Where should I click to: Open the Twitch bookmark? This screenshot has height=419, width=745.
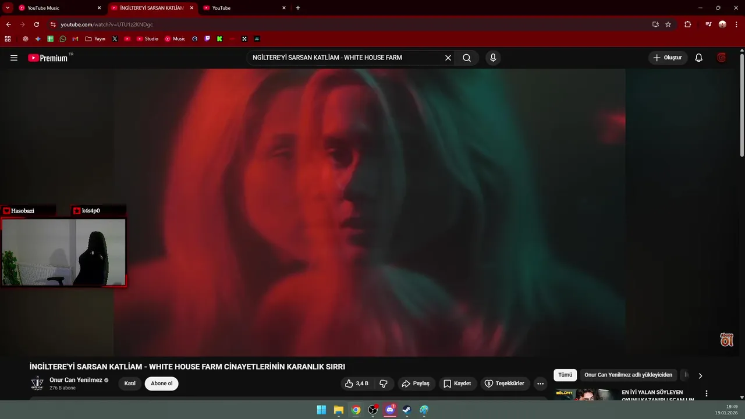pos(207,39)
